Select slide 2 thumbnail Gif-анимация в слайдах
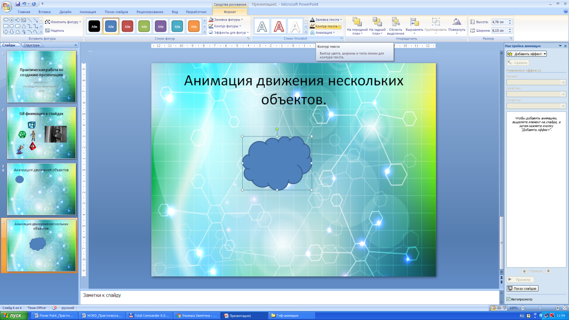 (41, 133)
